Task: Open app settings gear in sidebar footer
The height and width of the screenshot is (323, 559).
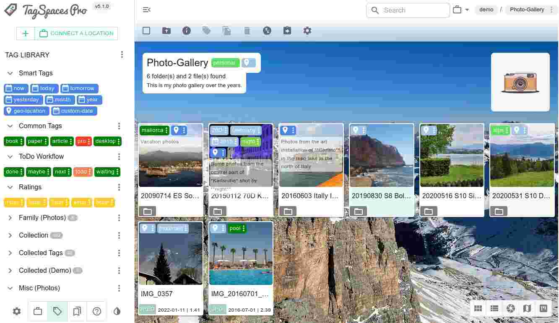Action: click(17, 311)
